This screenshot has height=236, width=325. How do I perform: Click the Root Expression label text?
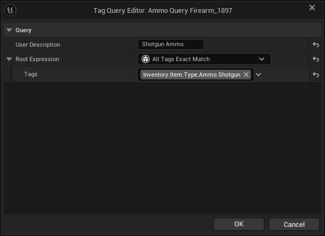pyautogui.click(x=38, y=59)
